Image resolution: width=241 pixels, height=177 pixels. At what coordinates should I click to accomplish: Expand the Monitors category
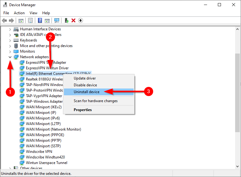click(x=10, y=51)
